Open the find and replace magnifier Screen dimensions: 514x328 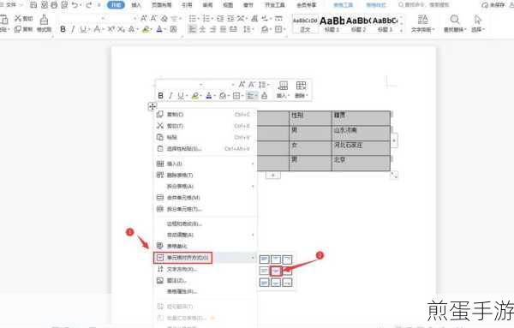click(x=454, y=20)
